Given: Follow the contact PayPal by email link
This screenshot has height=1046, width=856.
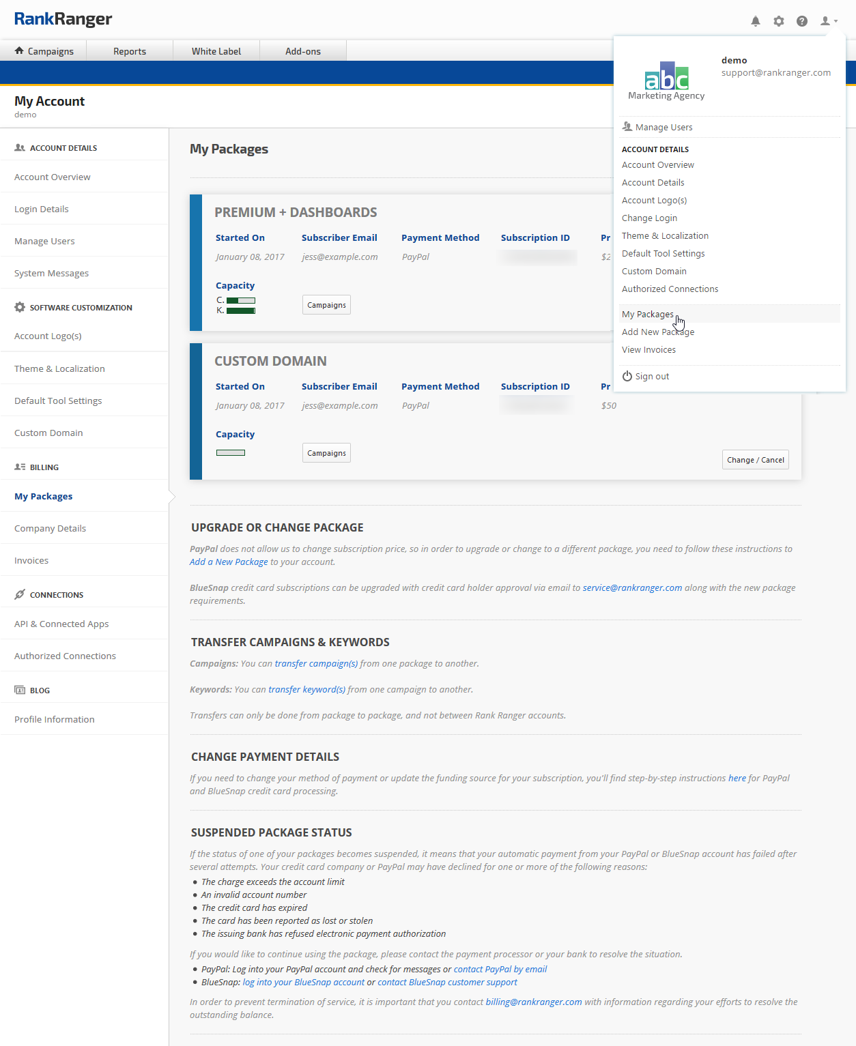Looking at the screenshot, I should pos(500,970).
